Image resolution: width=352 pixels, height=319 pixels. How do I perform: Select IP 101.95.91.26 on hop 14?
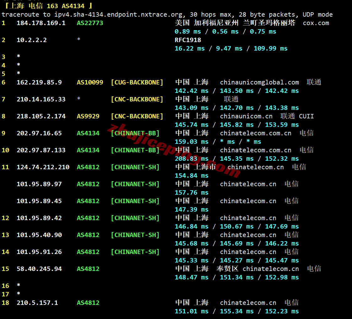[x=39, y=252]
